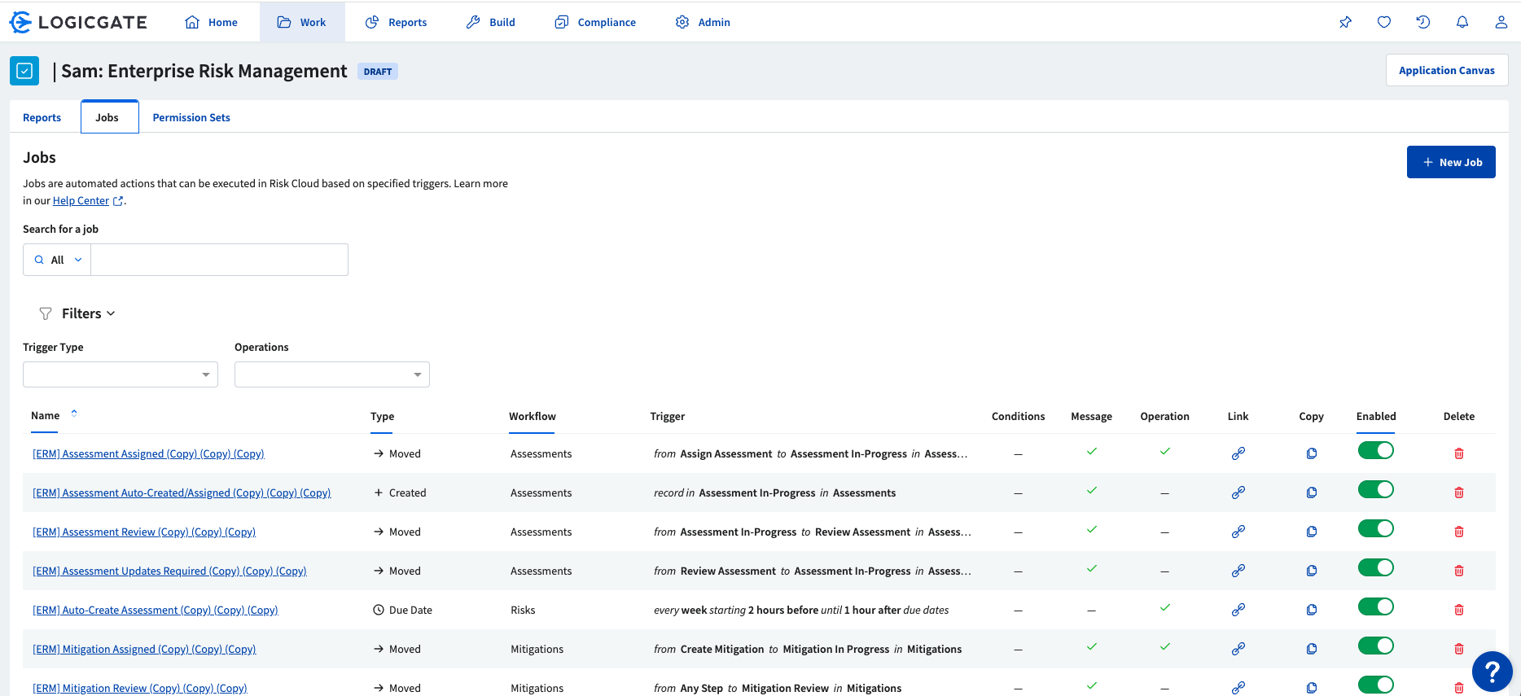Open [ERM] Mitigation Review job link
The height and width of the screenshot is (696, 1521).
coord(140,688)
